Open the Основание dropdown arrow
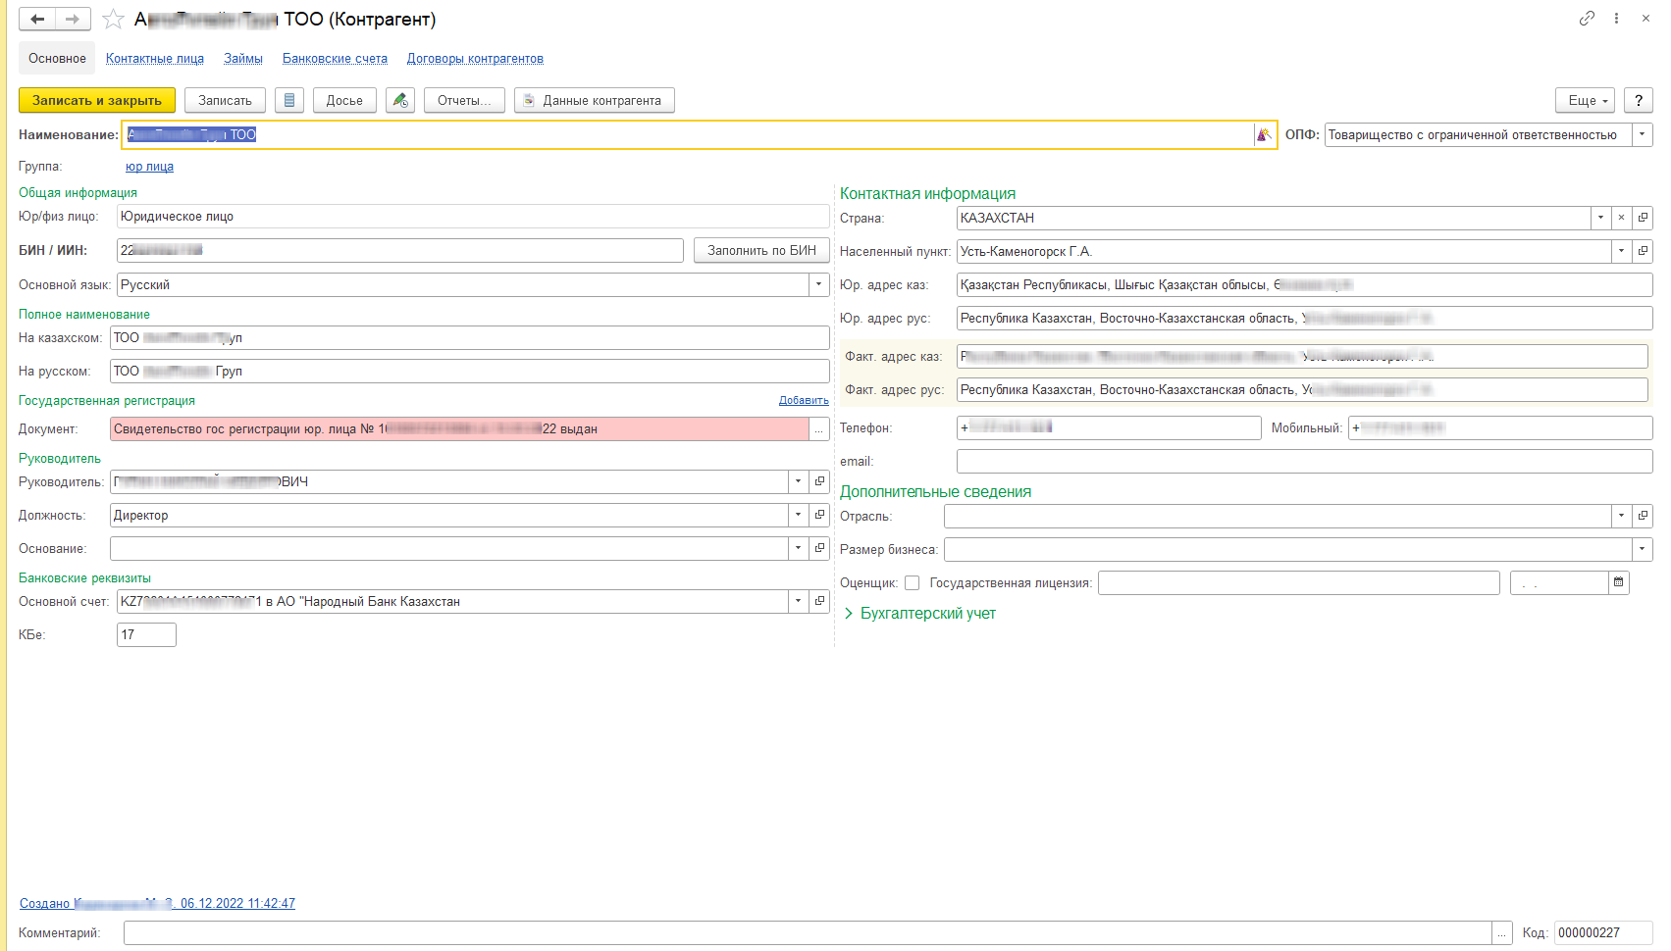1671x951 pixels. tap(799, 548)
